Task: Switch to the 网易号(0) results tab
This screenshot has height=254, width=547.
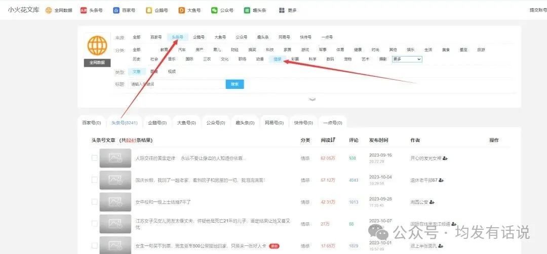Action: point(274,123)
